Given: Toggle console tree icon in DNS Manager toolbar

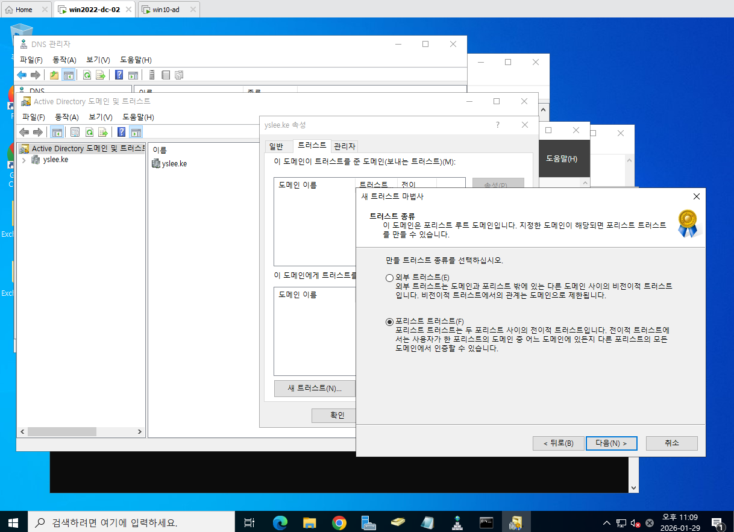Looking at the screenshot, I should 68,75.
